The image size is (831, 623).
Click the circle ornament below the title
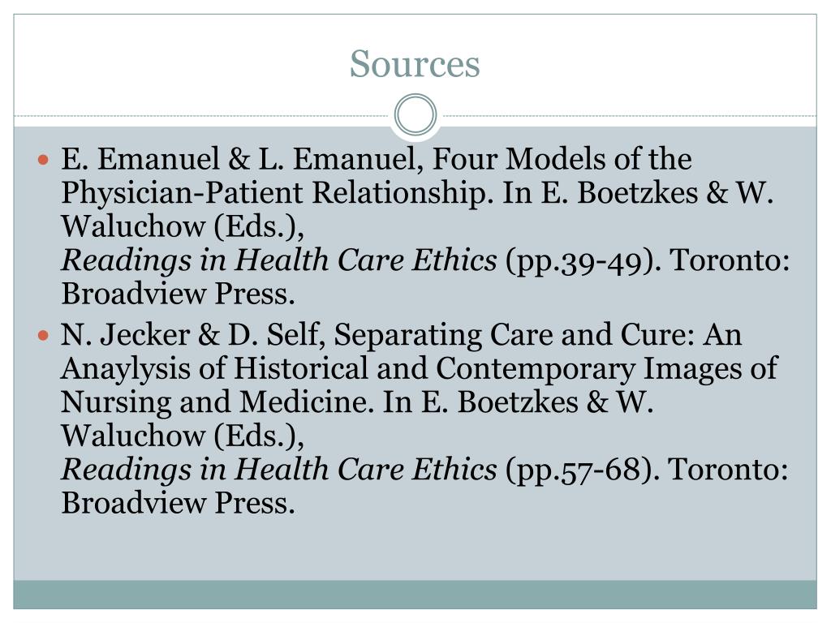click(x=415, y=114)
